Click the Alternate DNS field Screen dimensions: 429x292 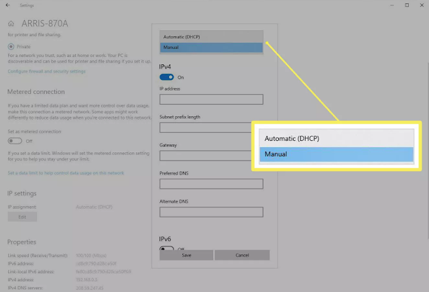pyautogui.click(x=211, y=212)
